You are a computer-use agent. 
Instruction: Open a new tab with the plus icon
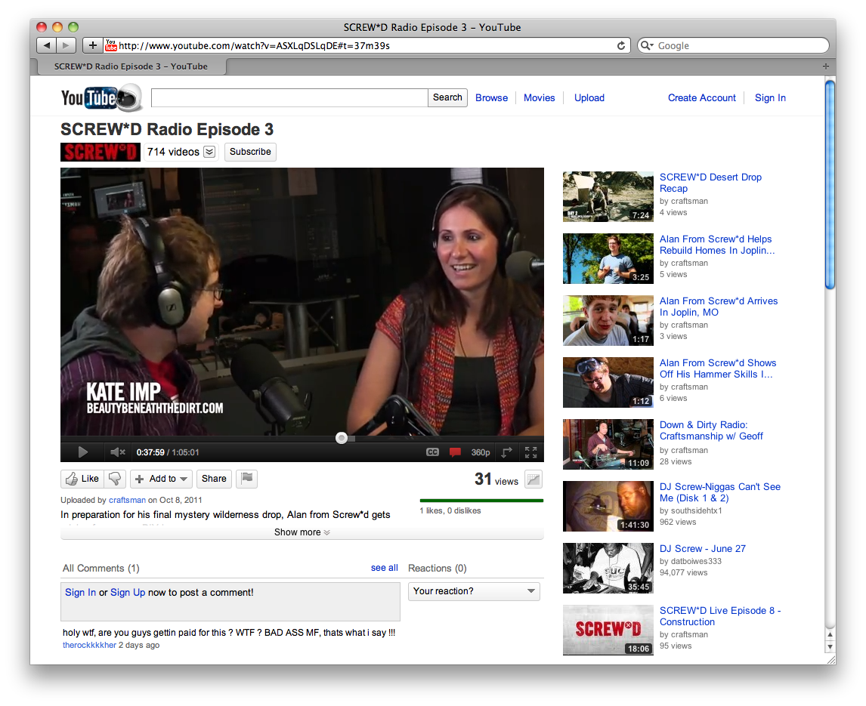point(826,66)
